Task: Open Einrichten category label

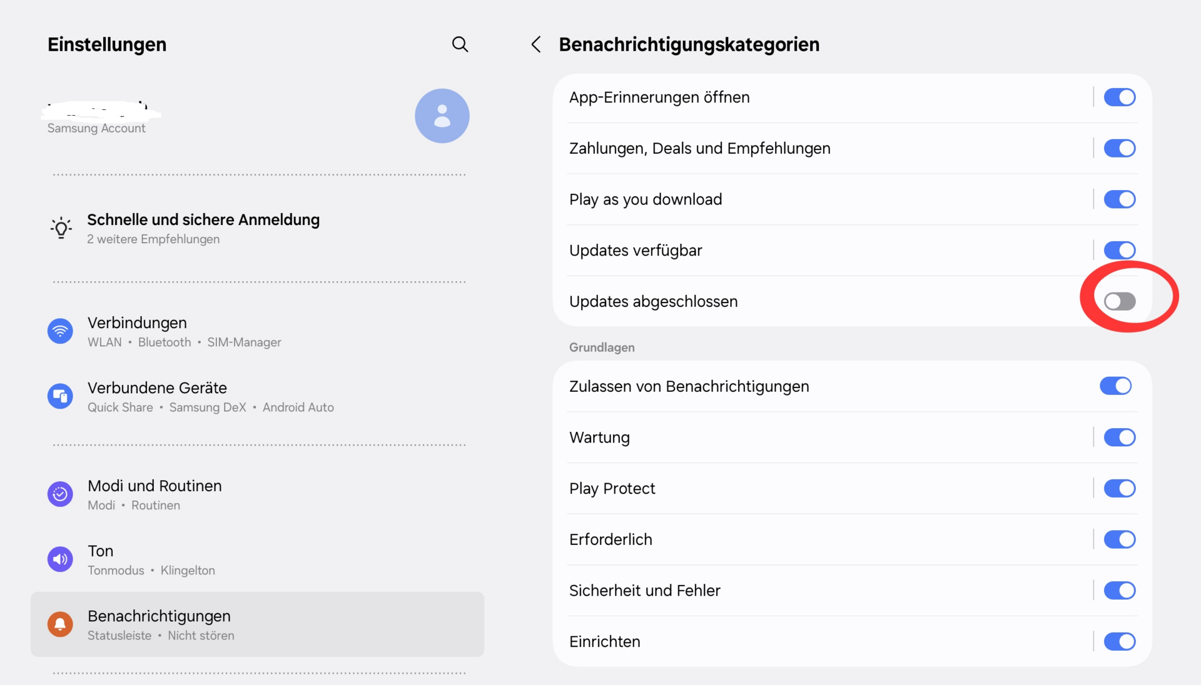Action: 604,642
